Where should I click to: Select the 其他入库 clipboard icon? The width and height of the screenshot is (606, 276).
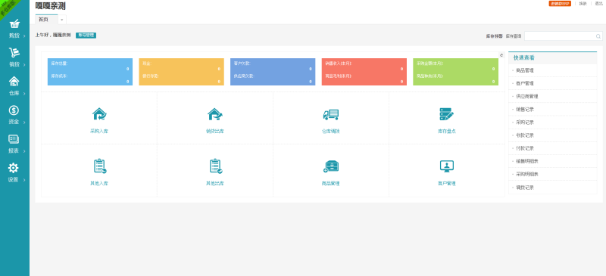pos(100,166)
